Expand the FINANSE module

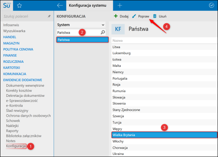[10, 55]
